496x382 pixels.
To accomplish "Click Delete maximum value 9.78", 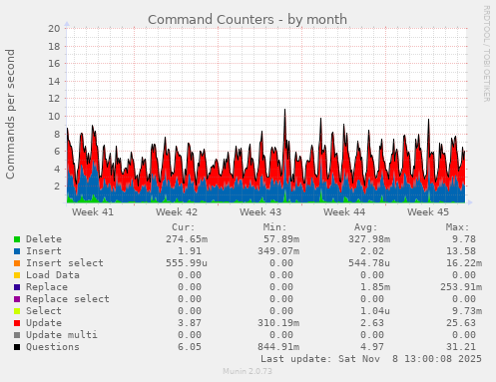I will 464,239.
